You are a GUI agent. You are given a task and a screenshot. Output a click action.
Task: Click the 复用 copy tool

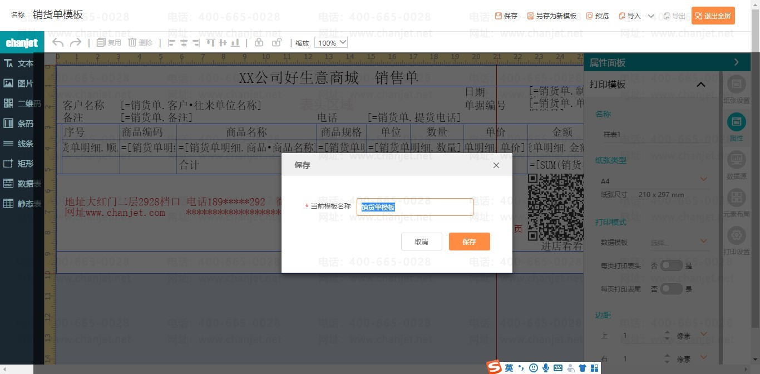[108, 42]
